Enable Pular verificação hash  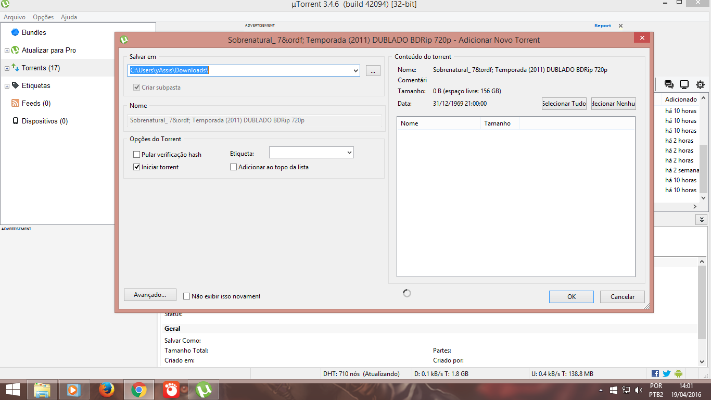(137, 155)
